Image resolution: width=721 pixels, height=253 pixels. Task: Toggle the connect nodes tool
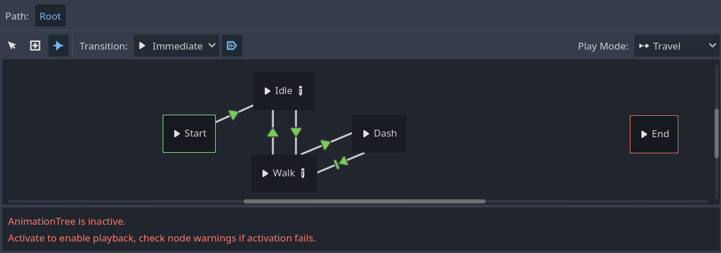(x=58, y=46)
